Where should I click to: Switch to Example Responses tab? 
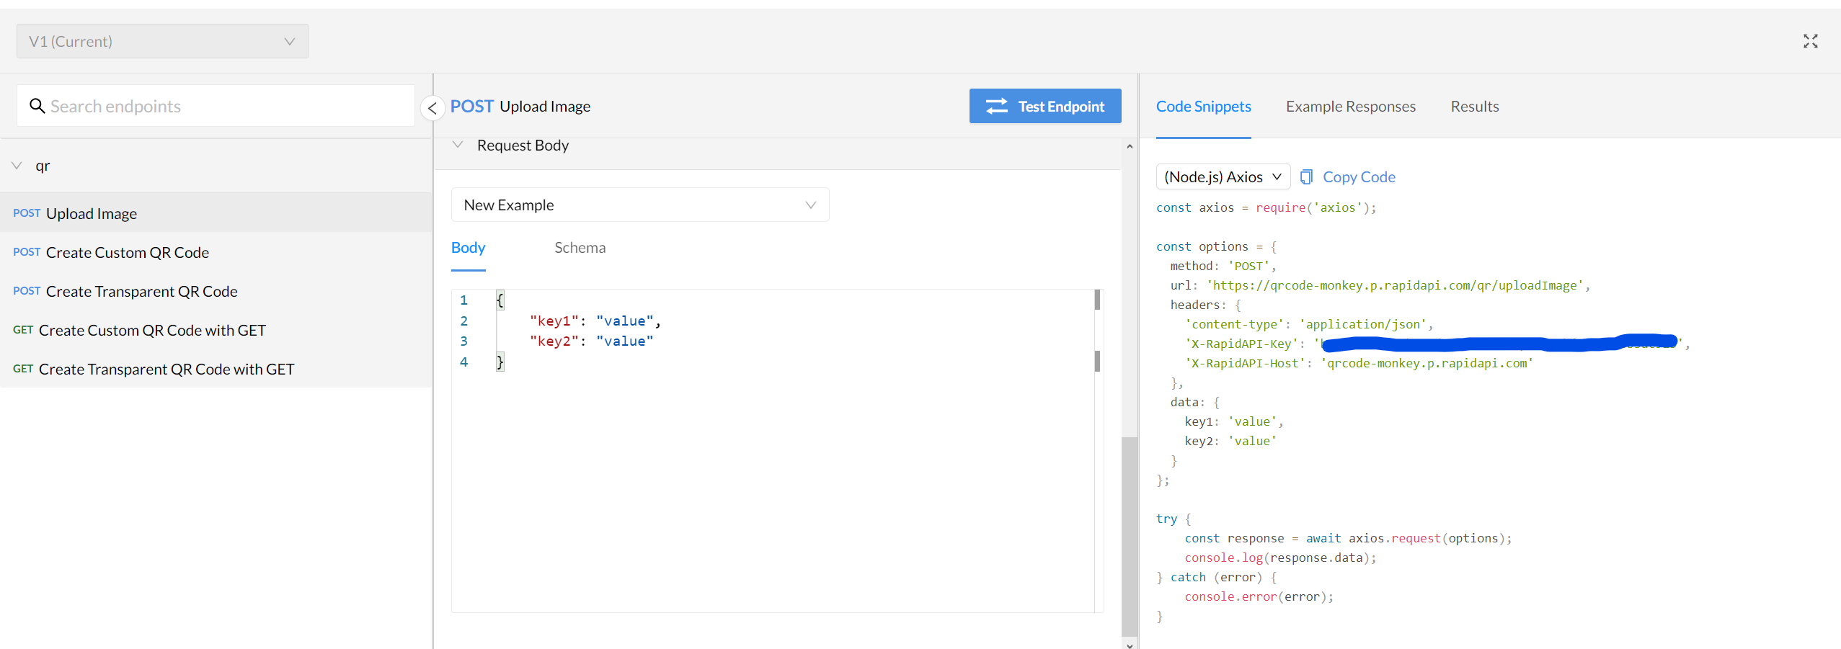point(1350,107)
